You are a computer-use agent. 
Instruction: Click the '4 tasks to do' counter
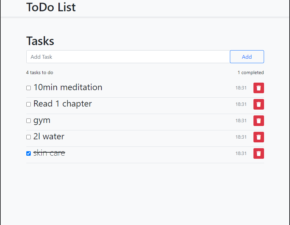pyautogui.click(x=40, y=72)
